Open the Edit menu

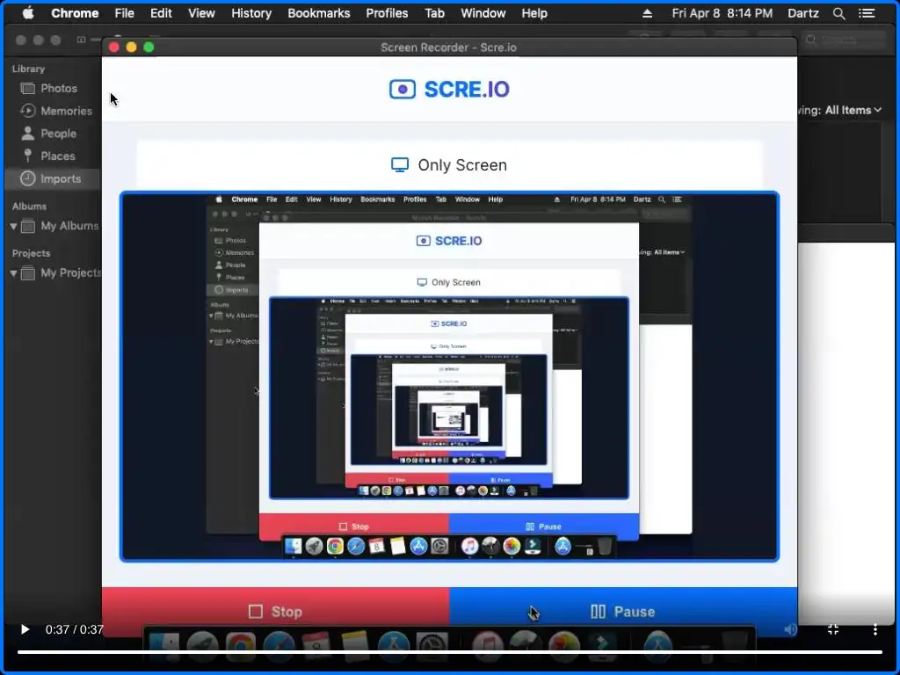161,12
